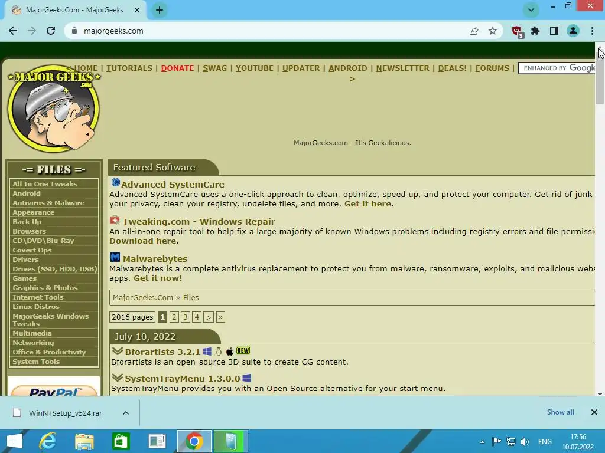The width and height of the screenshot is (605, 453).
Task: Open Chrome's three-dot menu
Action: [x=592, y=31]
